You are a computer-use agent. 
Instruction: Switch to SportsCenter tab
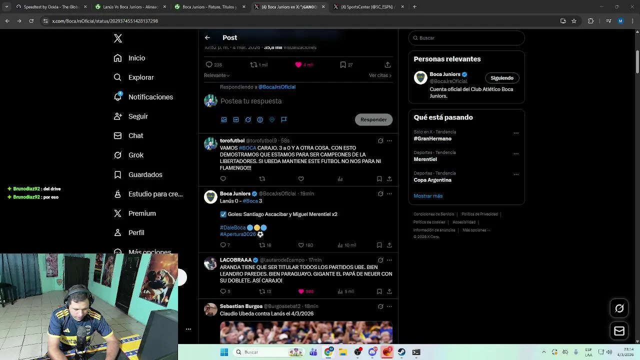(x=367, y=7)
